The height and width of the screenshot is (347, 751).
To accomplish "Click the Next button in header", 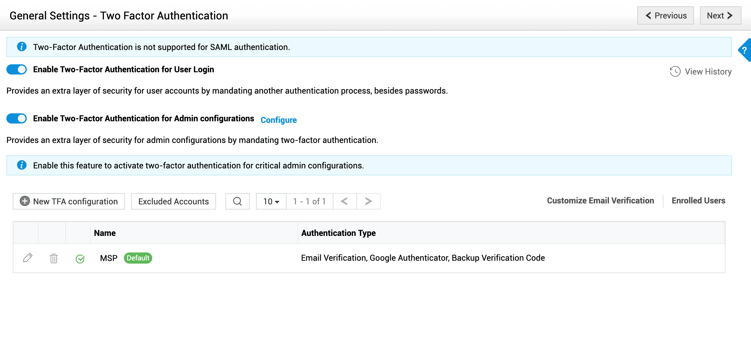I will tap(720, 16).
